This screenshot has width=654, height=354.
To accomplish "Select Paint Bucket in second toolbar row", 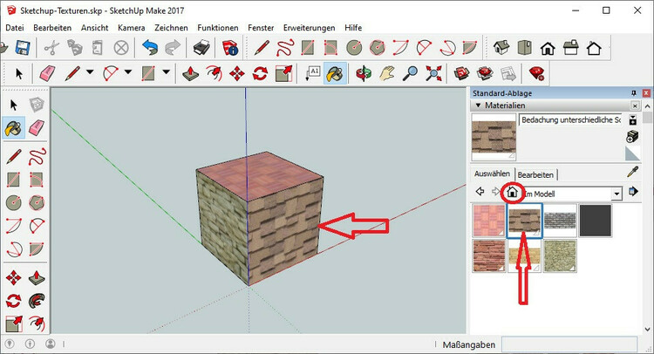I will point(336,74).
